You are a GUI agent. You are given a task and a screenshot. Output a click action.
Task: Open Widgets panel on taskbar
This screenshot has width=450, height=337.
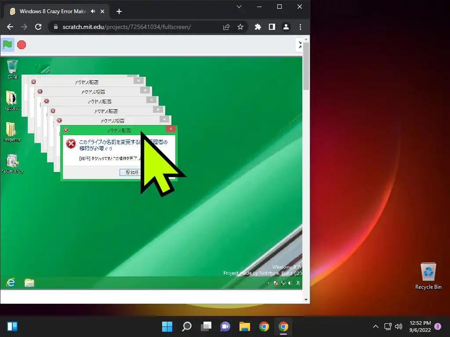coord(12,326)
